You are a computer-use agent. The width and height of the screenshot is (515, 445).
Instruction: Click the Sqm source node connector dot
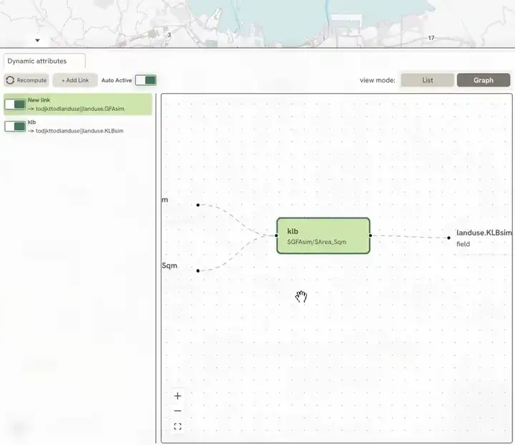(197, 271)
